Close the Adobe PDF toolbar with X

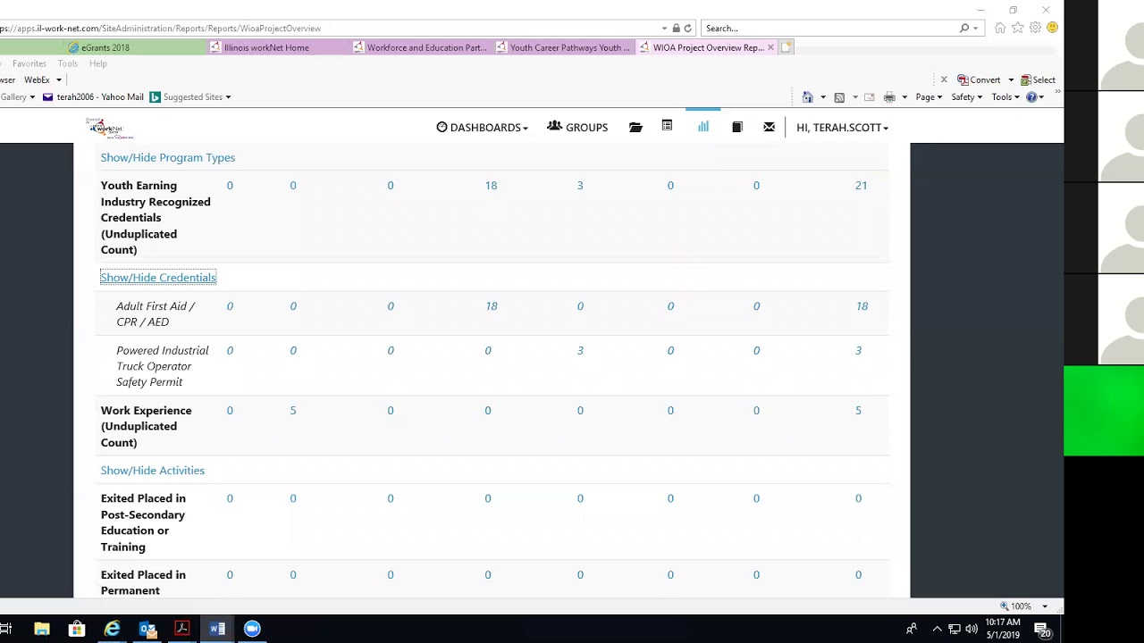[944, 80]
